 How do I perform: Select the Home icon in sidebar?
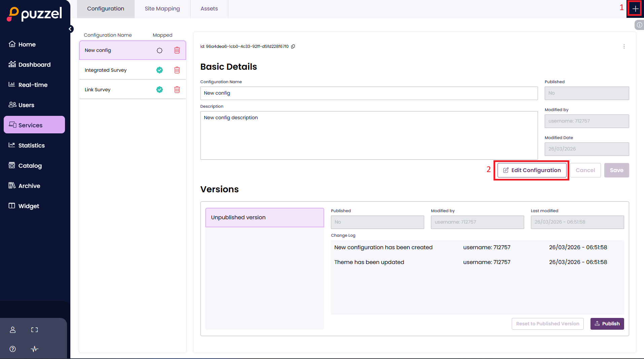pyautogui.click(x=12, y=44)
